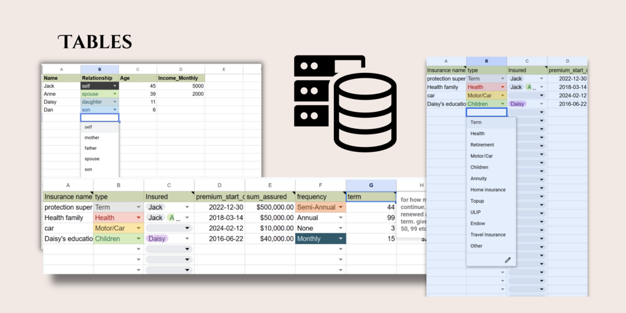Click the empty selected Relationship cell below 'son'
Image resolution: width=626 pixels, height=313 pixels.
[100, 118]
